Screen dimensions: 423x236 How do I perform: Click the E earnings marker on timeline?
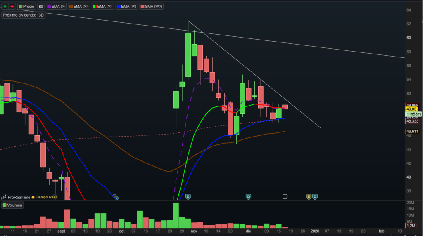[308, 196]
